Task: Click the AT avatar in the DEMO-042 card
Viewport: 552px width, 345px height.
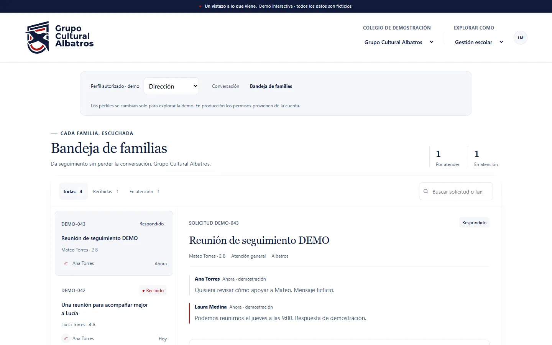Action: coord(66,338)
